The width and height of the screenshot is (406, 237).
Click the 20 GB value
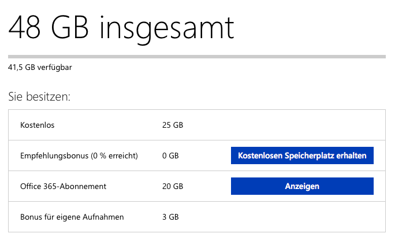173,187
